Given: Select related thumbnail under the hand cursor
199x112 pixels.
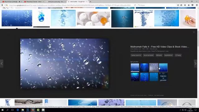Looking at the screenshot, I should pyautogui.click(x=163, y=68).
